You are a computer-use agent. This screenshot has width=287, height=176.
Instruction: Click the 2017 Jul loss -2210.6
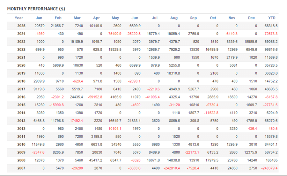point(154,89)
